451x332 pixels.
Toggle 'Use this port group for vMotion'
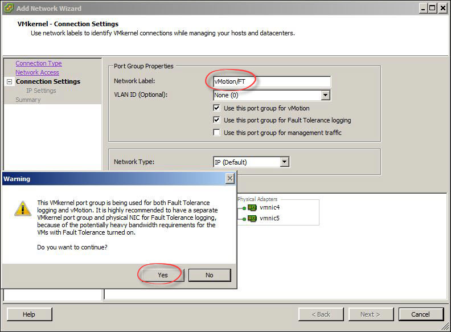click(x=216, y=108)
